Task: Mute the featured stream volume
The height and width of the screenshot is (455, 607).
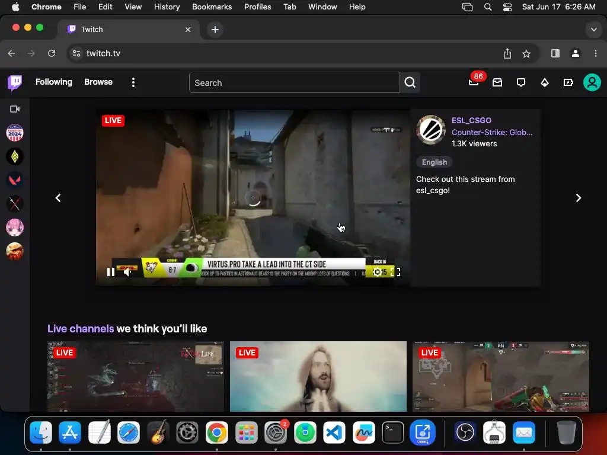Action: click(127, 272)
